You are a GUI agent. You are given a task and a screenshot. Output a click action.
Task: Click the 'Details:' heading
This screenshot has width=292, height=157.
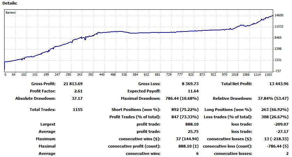10,3
